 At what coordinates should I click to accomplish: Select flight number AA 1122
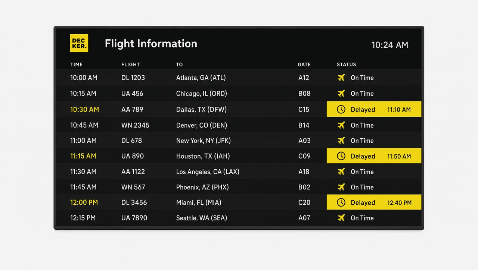[x=133, y=172]
